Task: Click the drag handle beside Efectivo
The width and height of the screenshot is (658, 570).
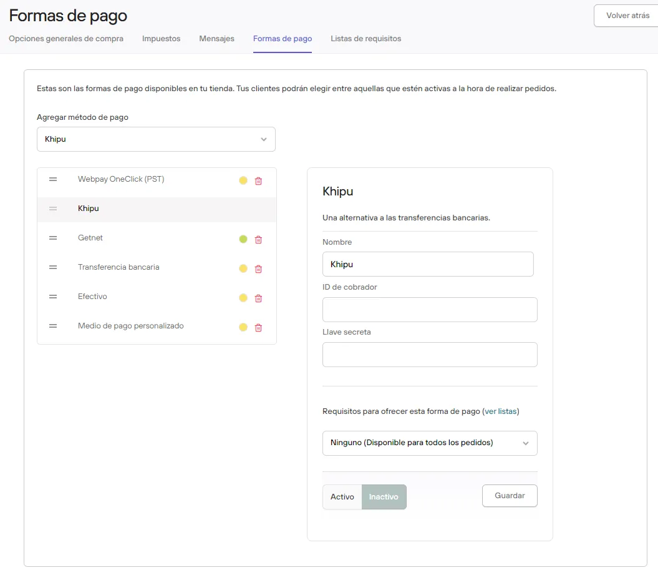Action: click(x=53, y=297)
